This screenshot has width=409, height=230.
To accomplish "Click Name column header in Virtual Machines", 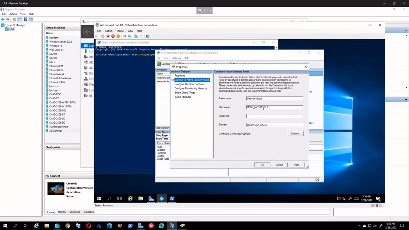I will (49, 33).
